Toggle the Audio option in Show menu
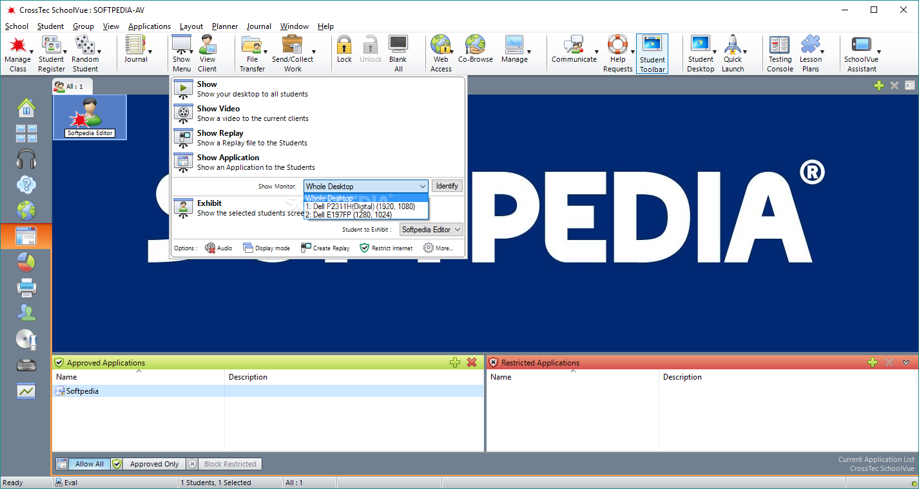The image size is (919, 489). (218, 248)
